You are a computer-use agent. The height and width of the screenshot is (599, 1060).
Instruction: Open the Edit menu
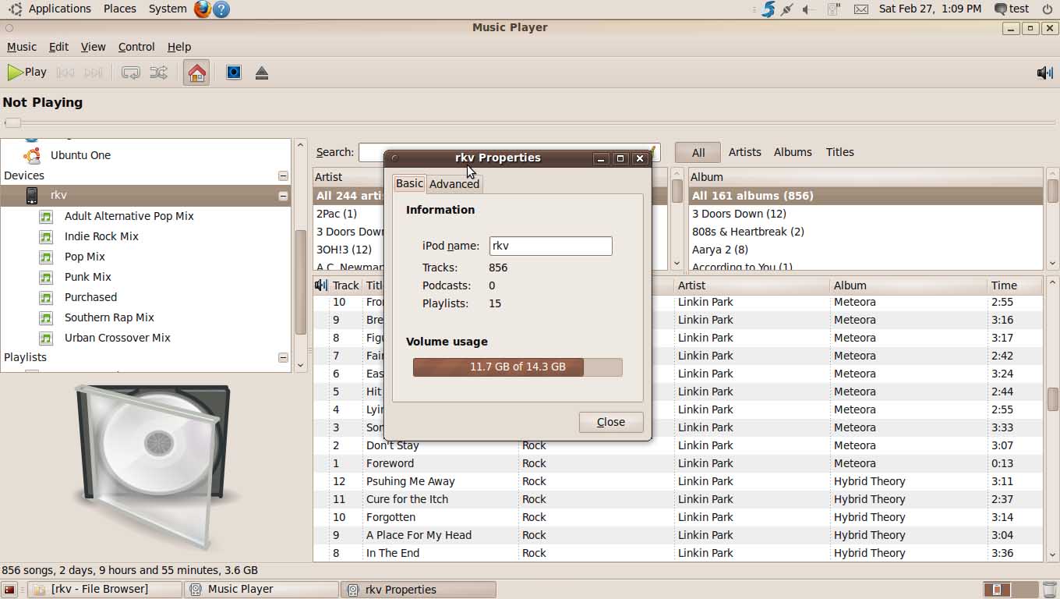pos(58,47)
